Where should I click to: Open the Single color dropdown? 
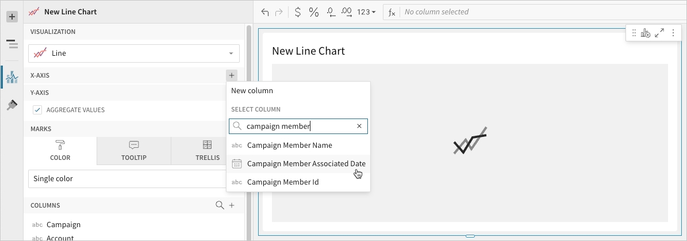coord(126,179)
